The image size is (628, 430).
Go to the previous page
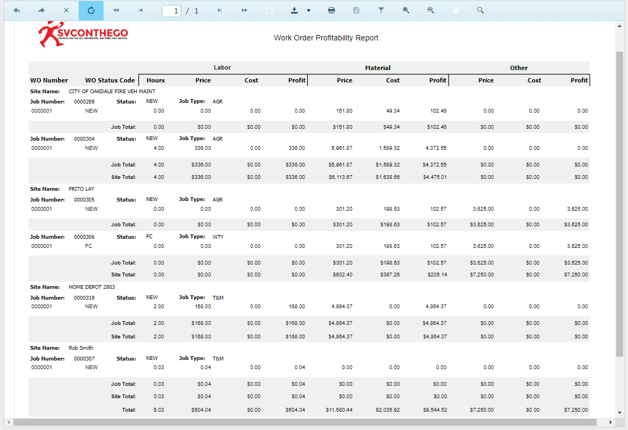coord(141,10)
